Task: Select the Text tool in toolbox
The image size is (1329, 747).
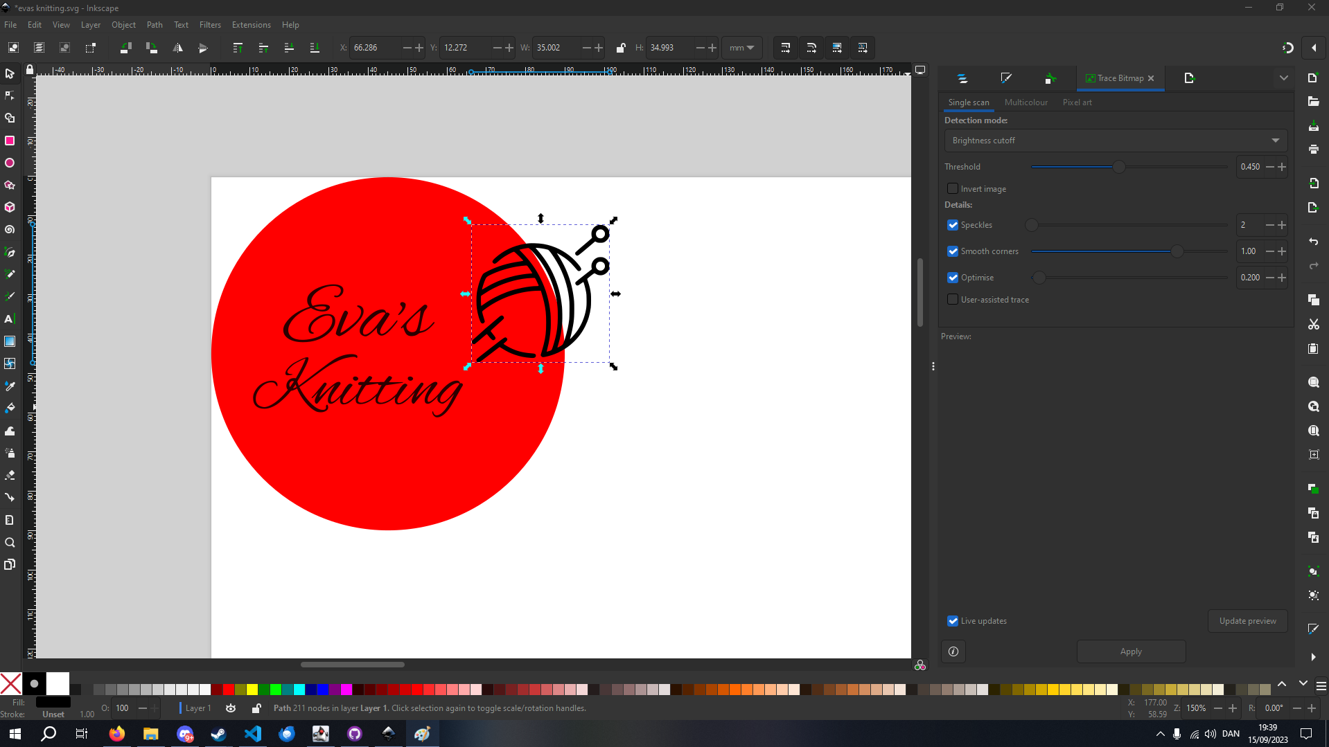Action: click(10, 319)
